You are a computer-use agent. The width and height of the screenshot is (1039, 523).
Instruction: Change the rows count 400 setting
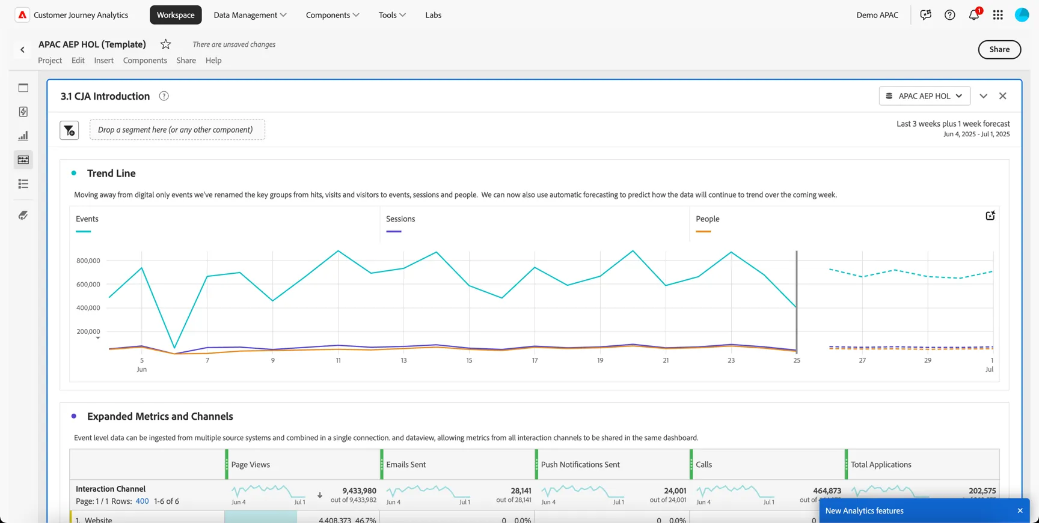tap(142, 501)
